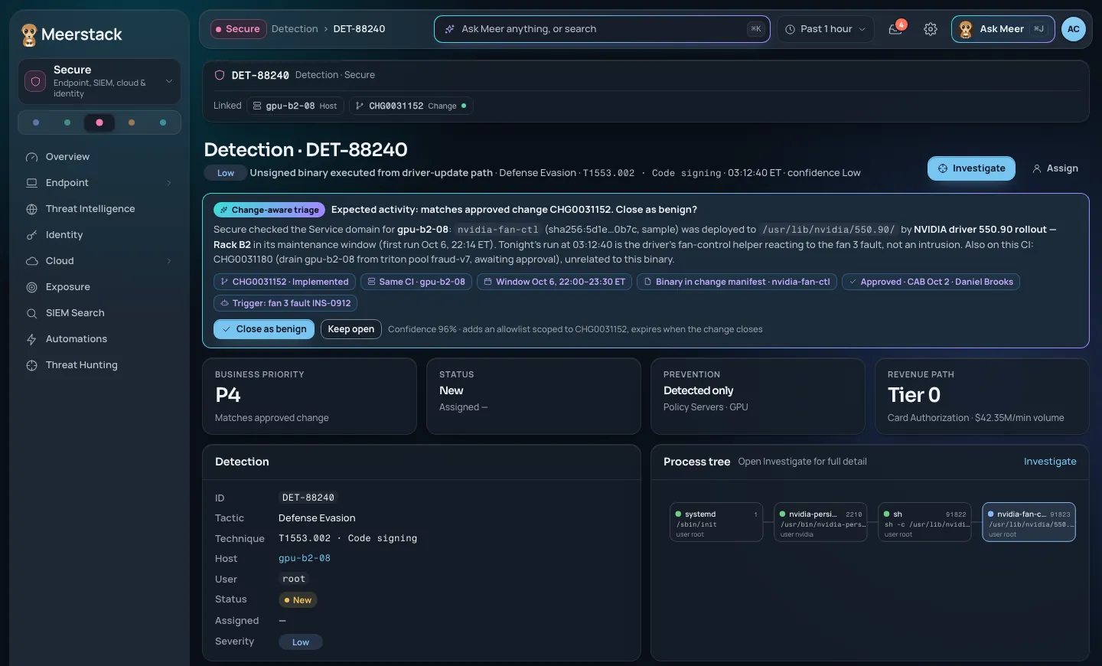Click Approved · CAB Oct 2 chip
Screen dimensions: 1102x666
pos(931,282)
